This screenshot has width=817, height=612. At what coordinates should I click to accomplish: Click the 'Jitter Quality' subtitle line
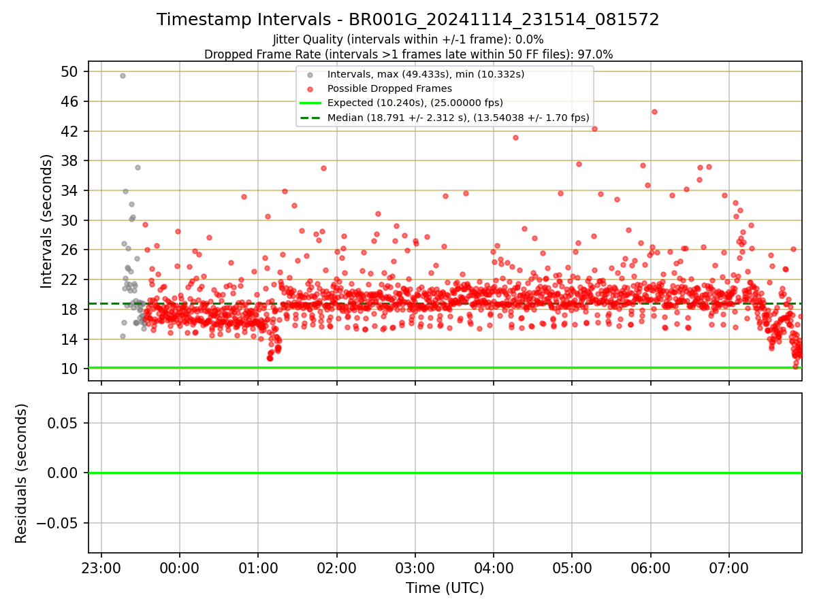(x=408, y=40)
